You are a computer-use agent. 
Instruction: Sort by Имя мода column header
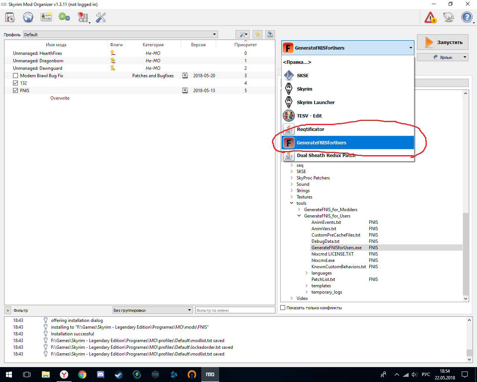click(56, 45)
